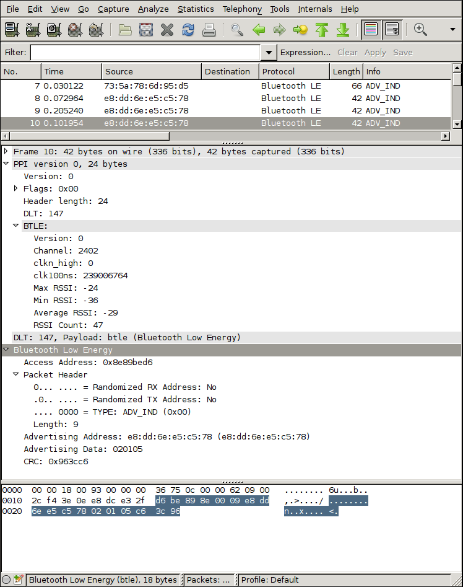This screenshot has height=587, width=463.
Task: Collapse the Packet Header node
Action: tap(15, 374)
